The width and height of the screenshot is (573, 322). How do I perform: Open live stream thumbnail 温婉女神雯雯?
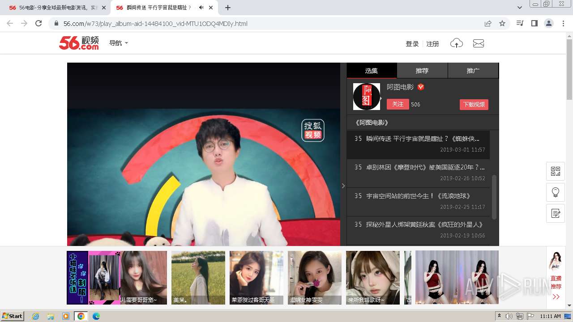315,278
